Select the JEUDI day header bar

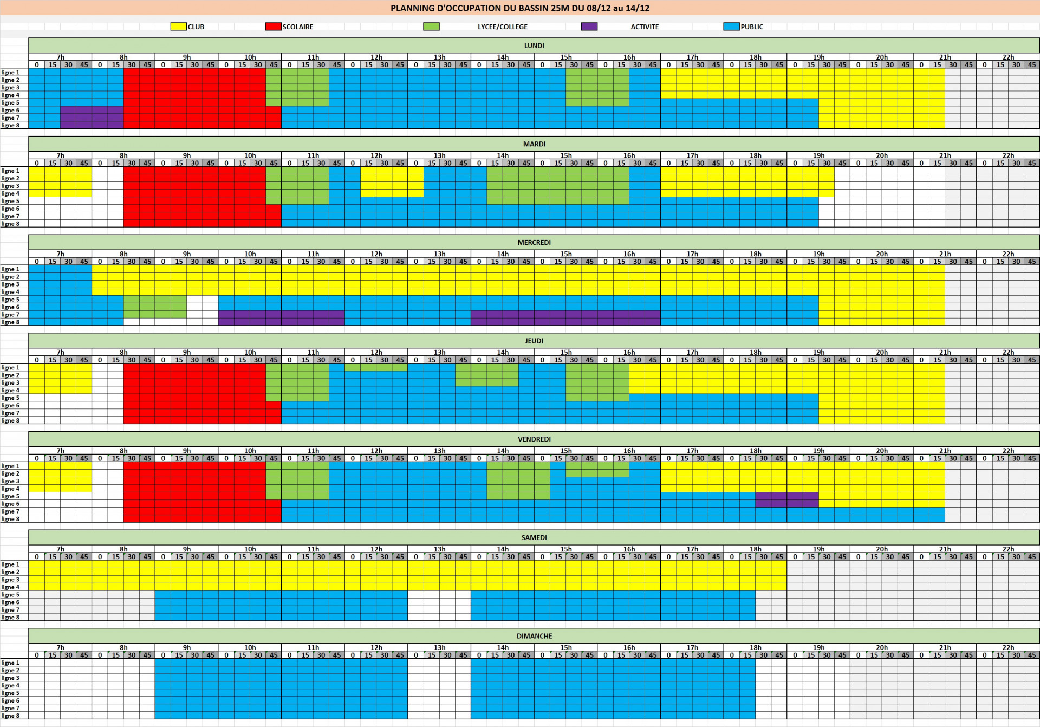[534, 341]
